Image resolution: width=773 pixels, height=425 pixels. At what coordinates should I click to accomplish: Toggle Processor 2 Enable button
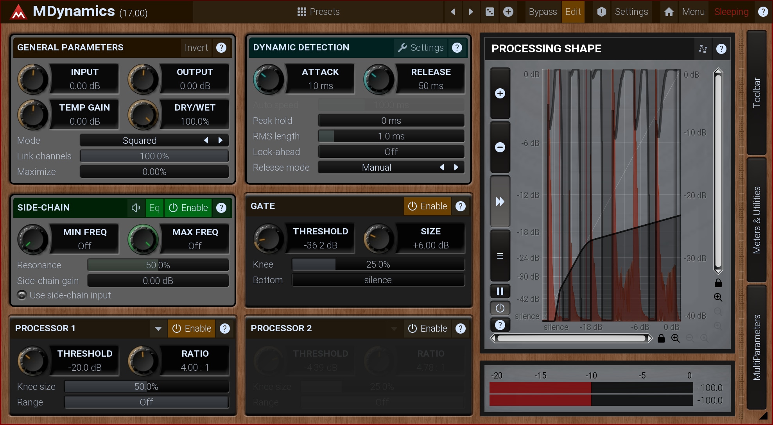[x=427, y=329]
